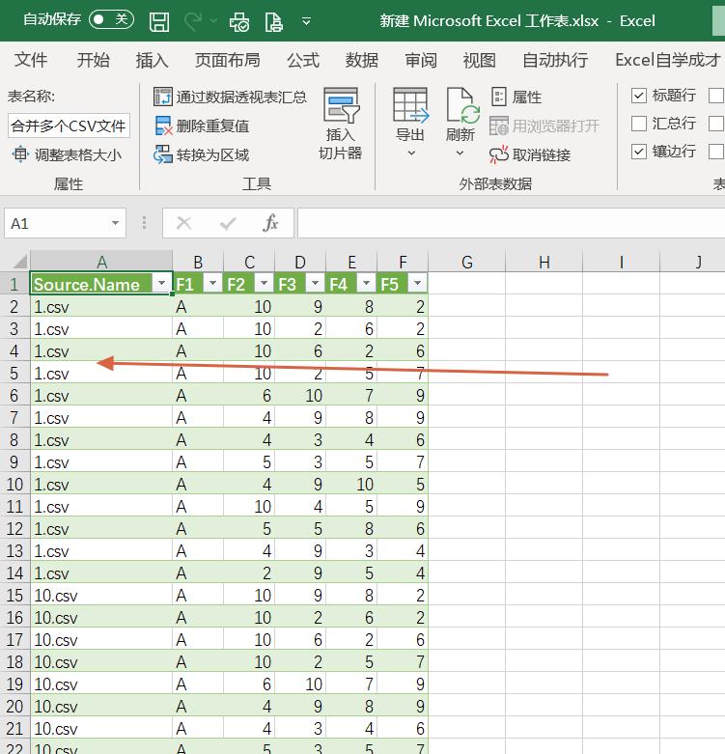Switch to the 数据 tab
Image resolution: width=725 pixels, height=754 pixels.
point(362,60)
